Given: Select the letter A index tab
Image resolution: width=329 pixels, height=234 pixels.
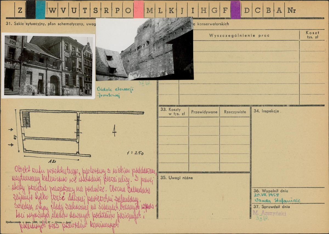Looking at the screenshot, I should (x=279, y=10).
